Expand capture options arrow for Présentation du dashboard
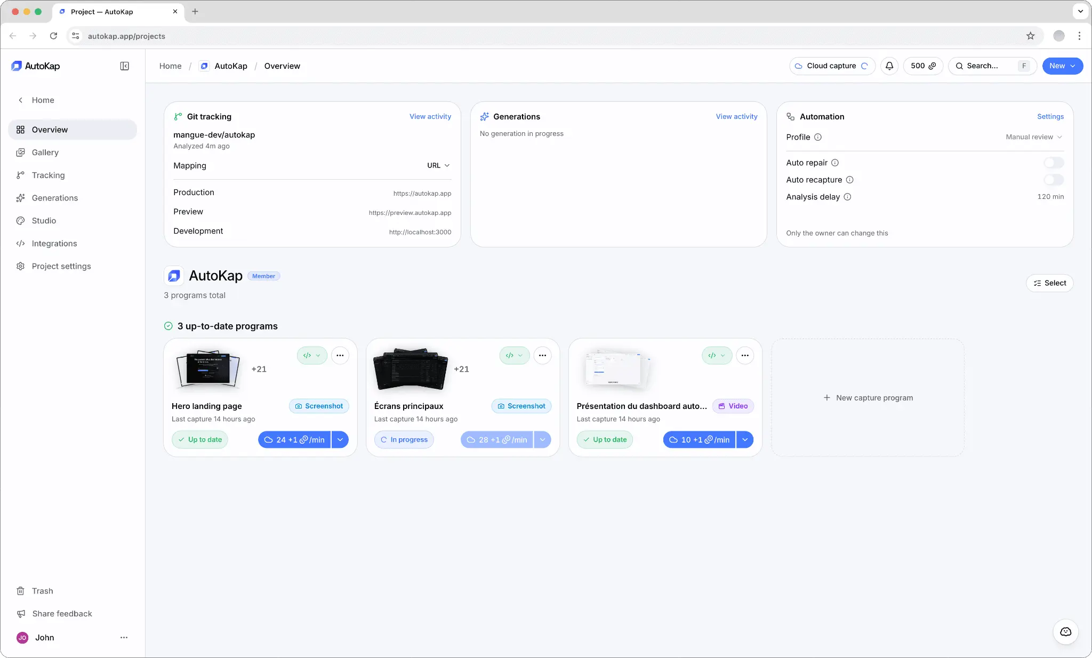Screen dimensions: 1092x658 745,440
